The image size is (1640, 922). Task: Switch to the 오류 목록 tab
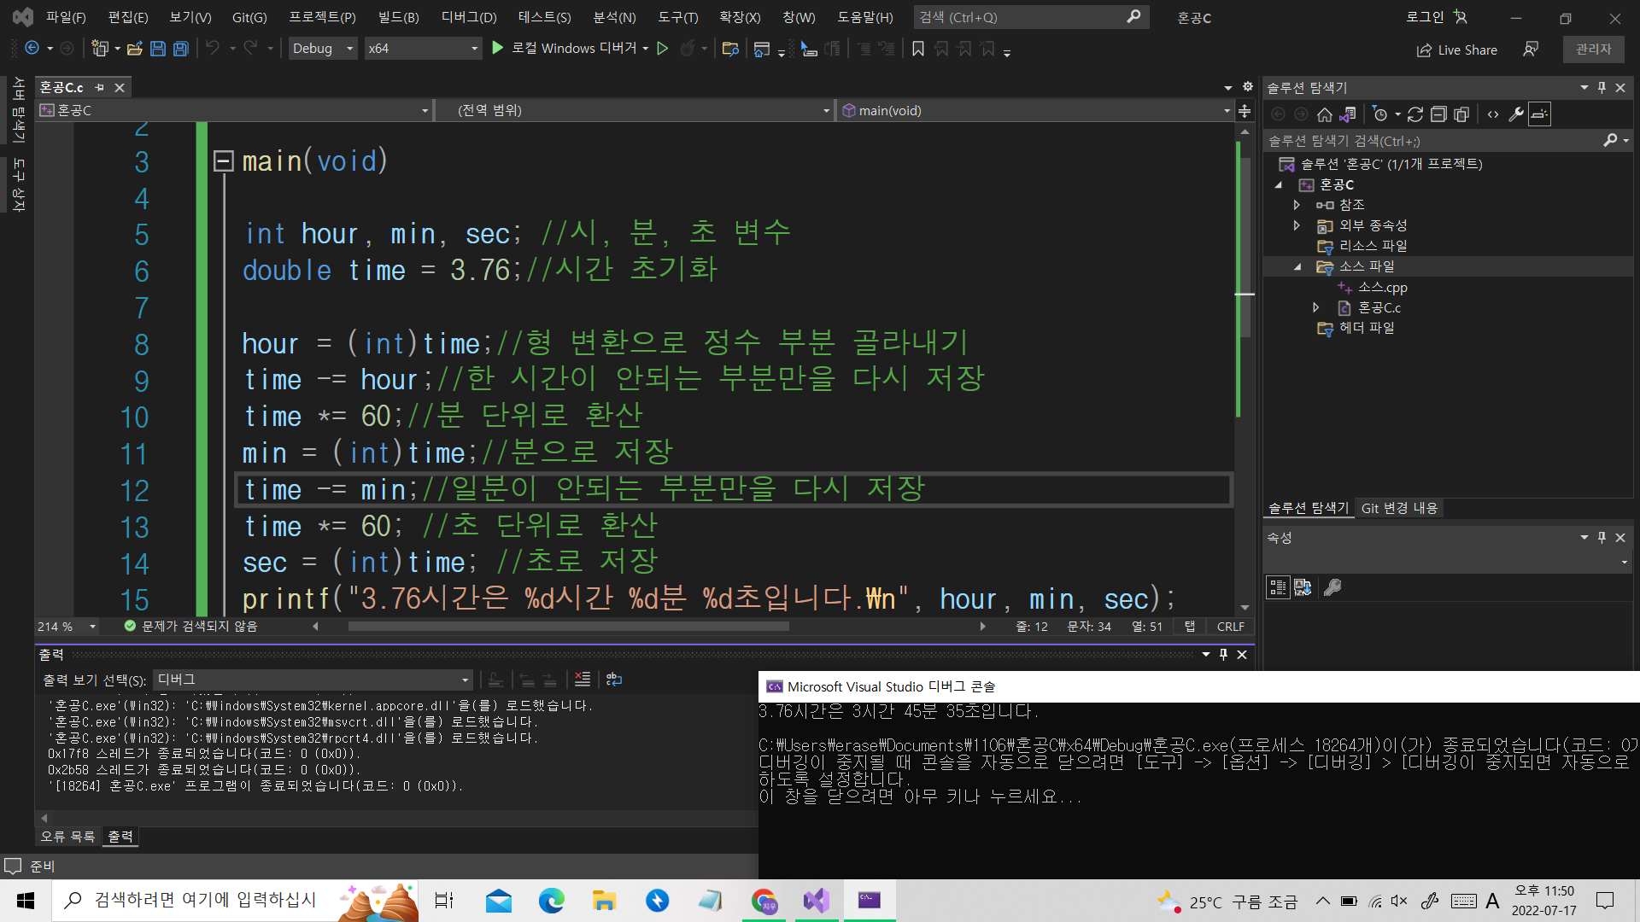(x=67, y=837)
